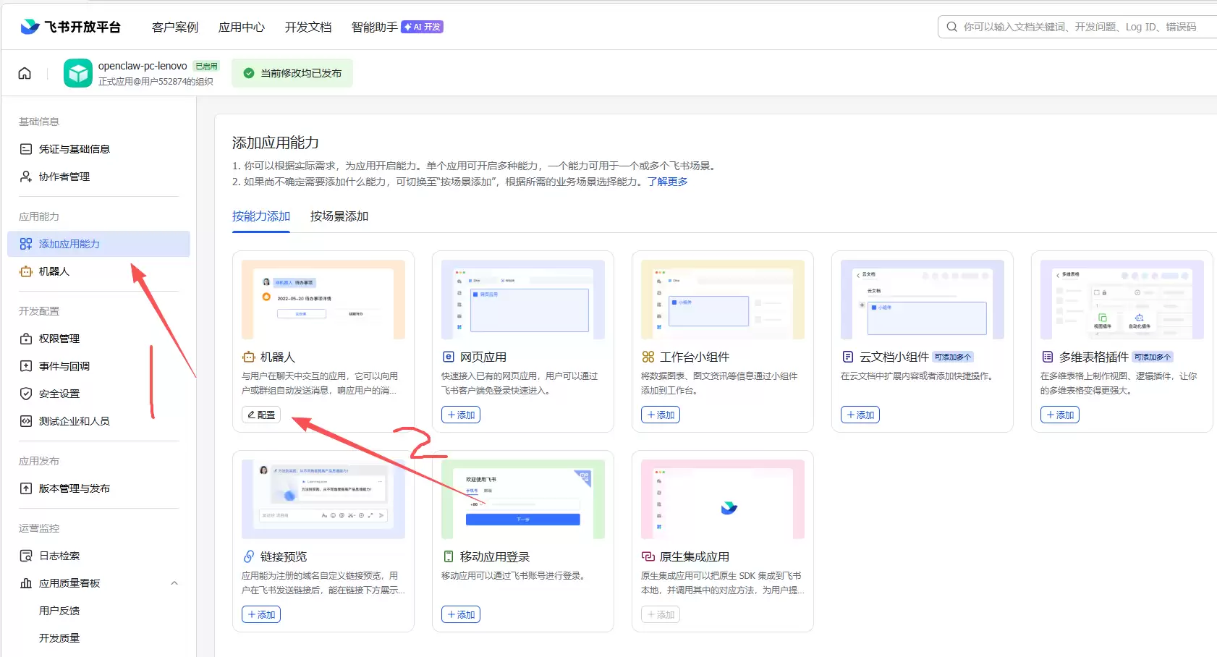
Task: Click 配置 under the 机器人 card
Action: (x=261, y=415)
